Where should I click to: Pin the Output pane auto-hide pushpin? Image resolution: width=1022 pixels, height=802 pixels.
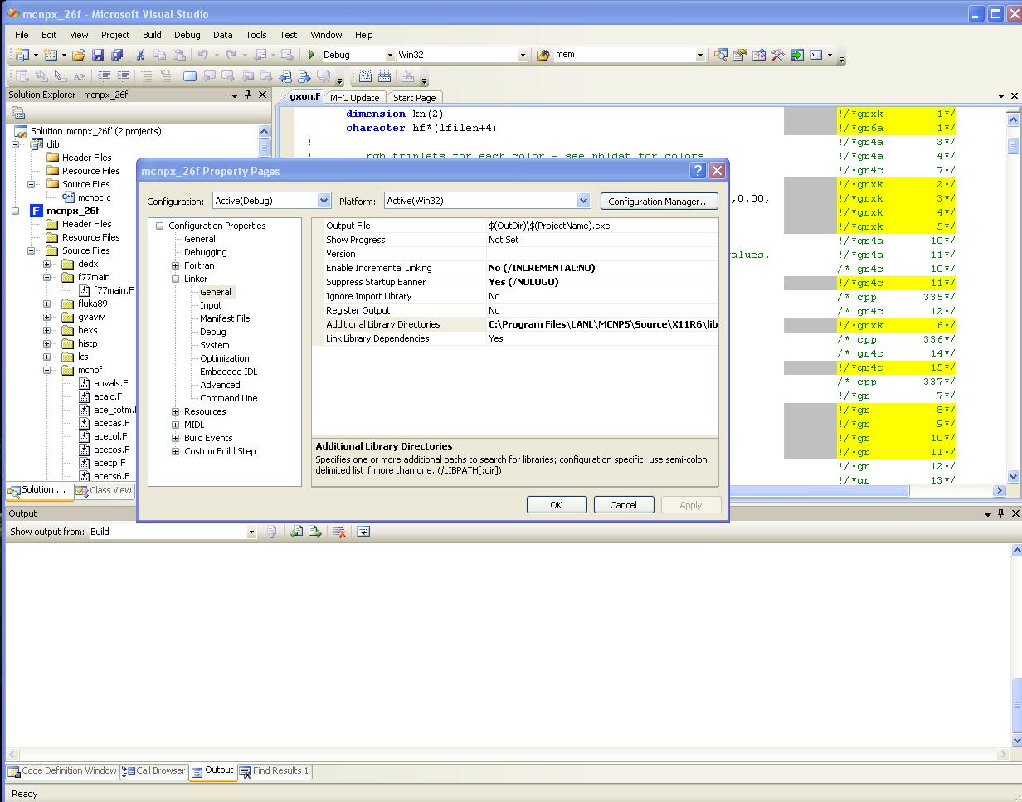click(x=1000, y=513)
